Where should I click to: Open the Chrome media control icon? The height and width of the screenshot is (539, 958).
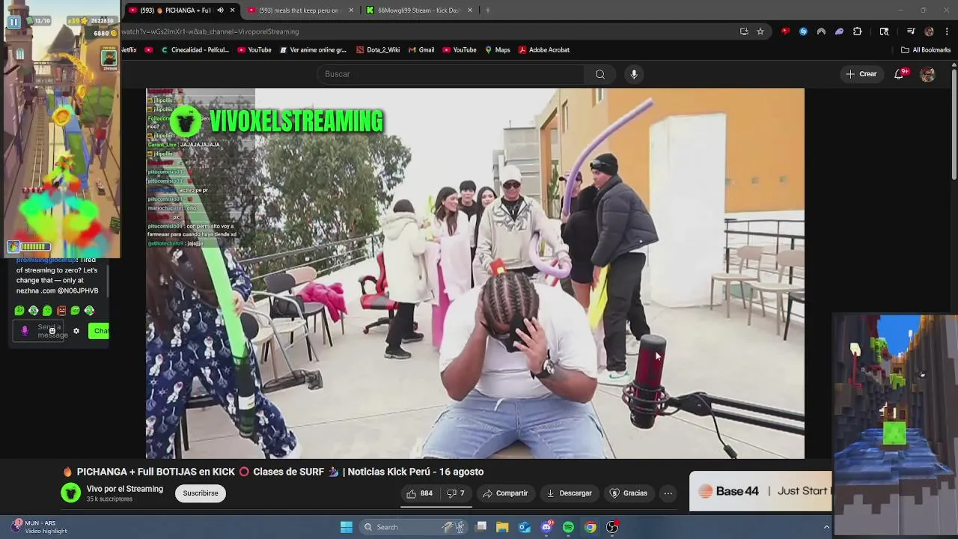click(911, 31)
